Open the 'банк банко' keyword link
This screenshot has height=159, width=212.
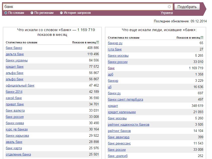coord(14,48)
